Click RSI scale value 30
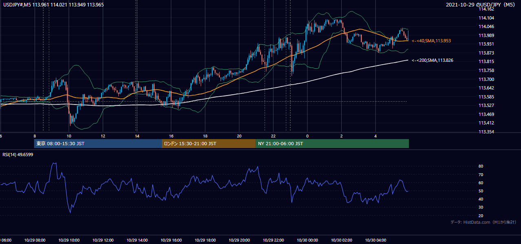Screen dimensions: 521x244 tap(481, 207)
